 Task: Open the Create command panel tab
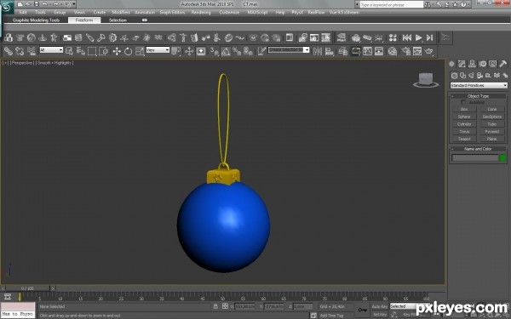coord(451,64)
